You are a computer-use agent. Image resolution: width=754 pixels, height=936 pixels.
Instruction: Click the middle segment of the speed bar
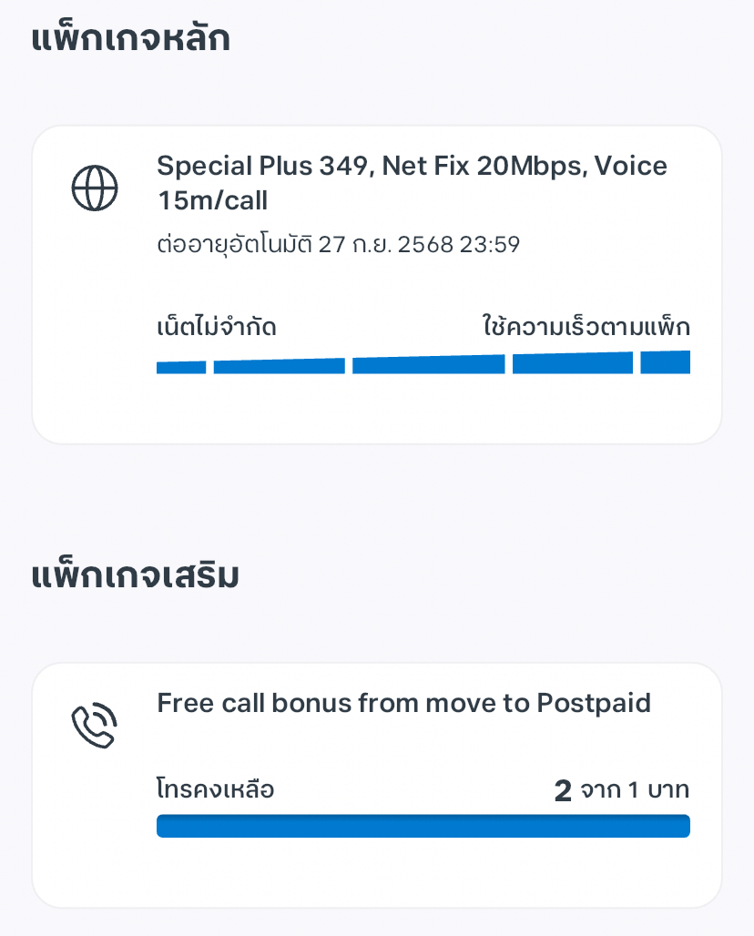pos(429,364)
